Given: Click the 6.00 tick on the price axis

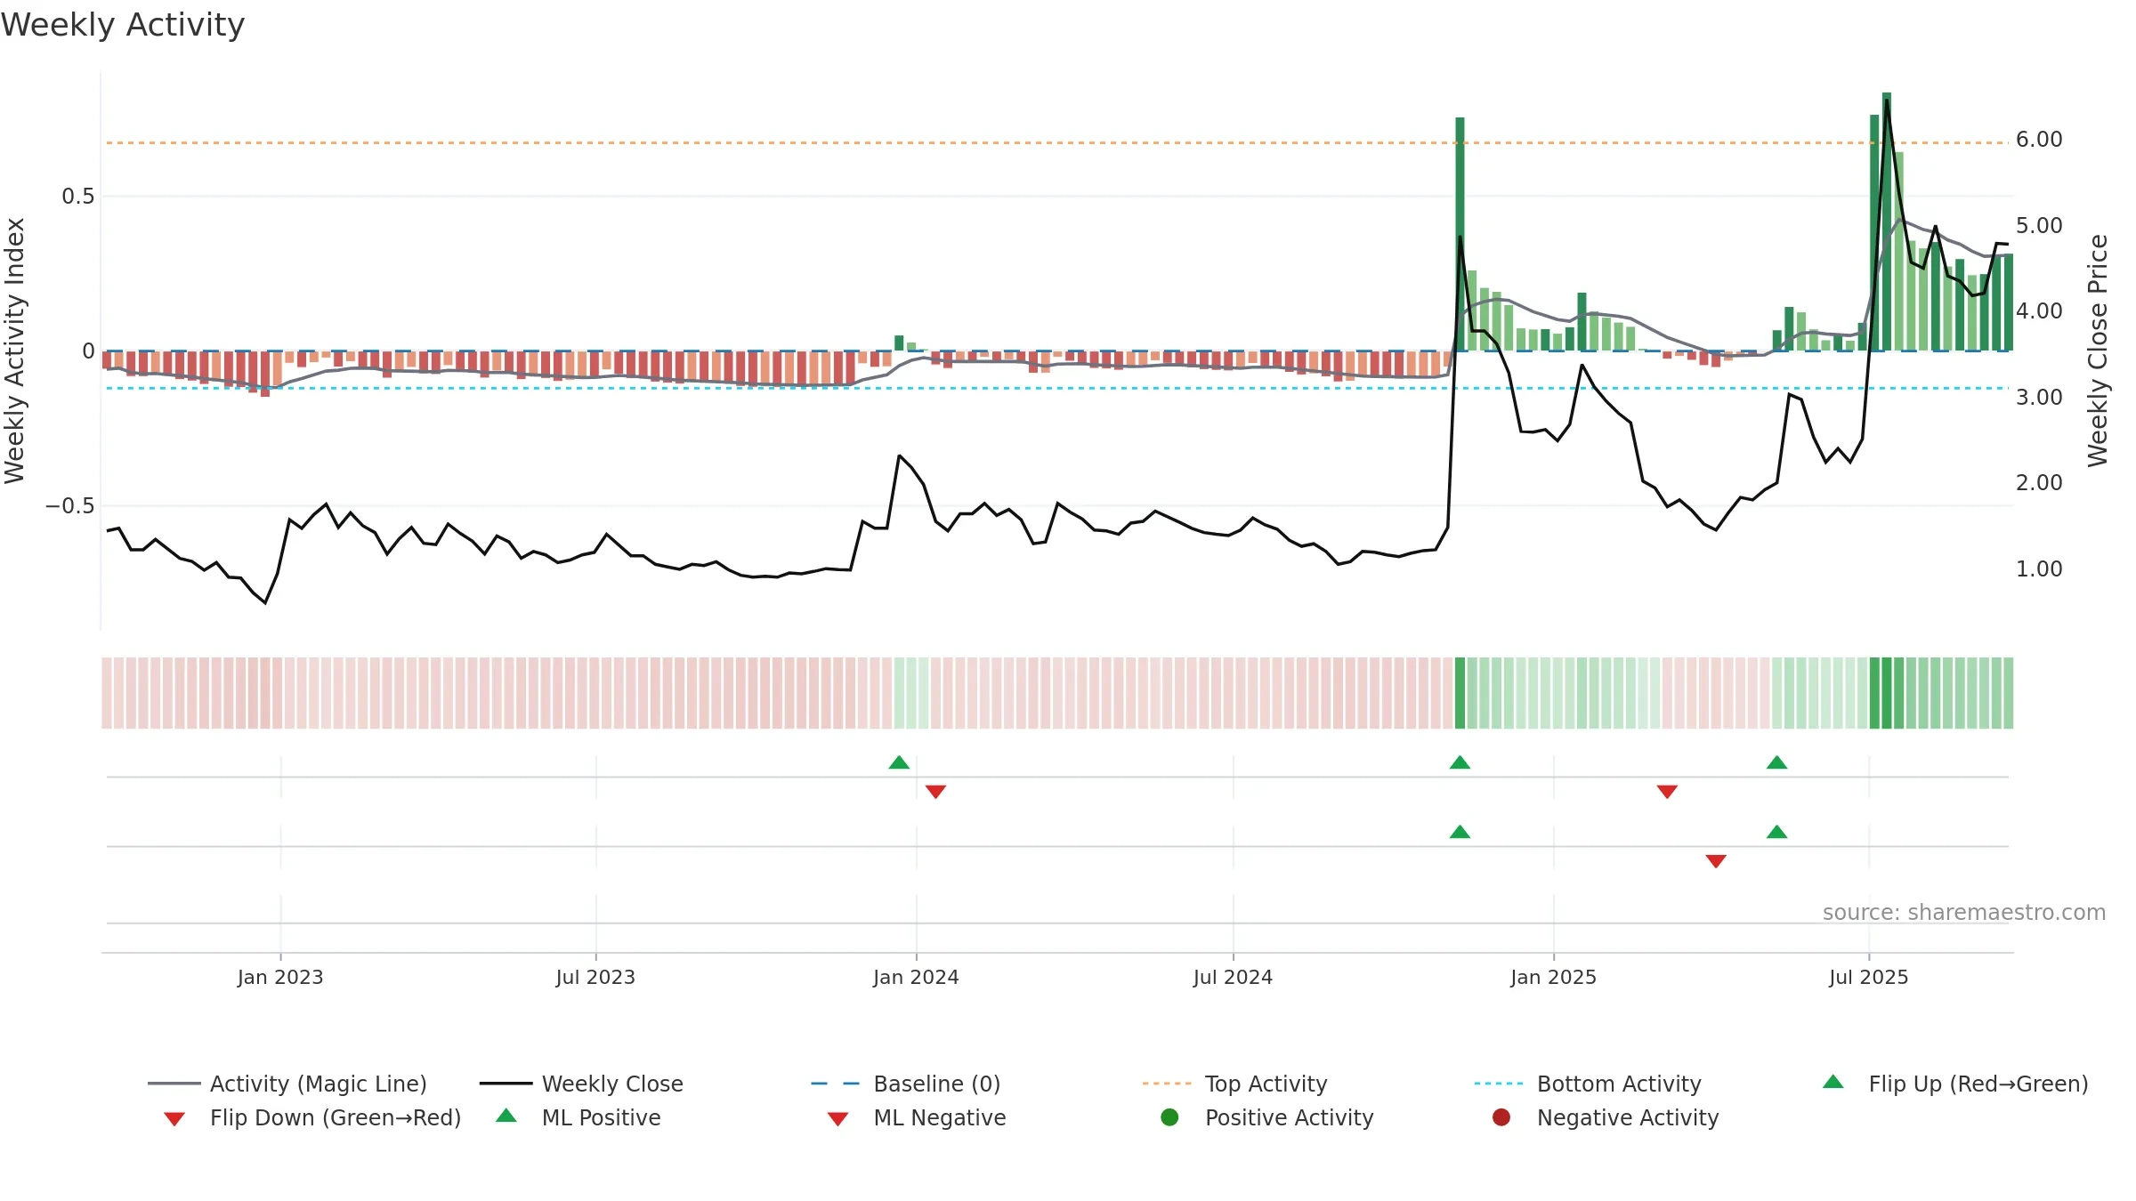Looking at the screenshot, I should tap(2039, 139).
